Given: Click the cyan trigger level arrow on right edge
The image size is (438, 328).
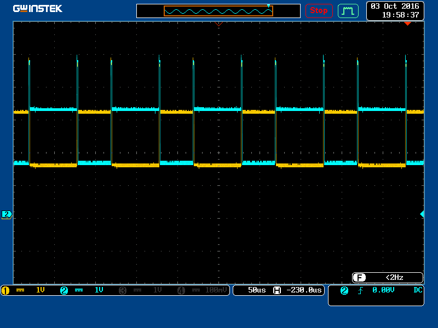Looking at the screenshot, I should pyautogui.click(x=422, y=214).
